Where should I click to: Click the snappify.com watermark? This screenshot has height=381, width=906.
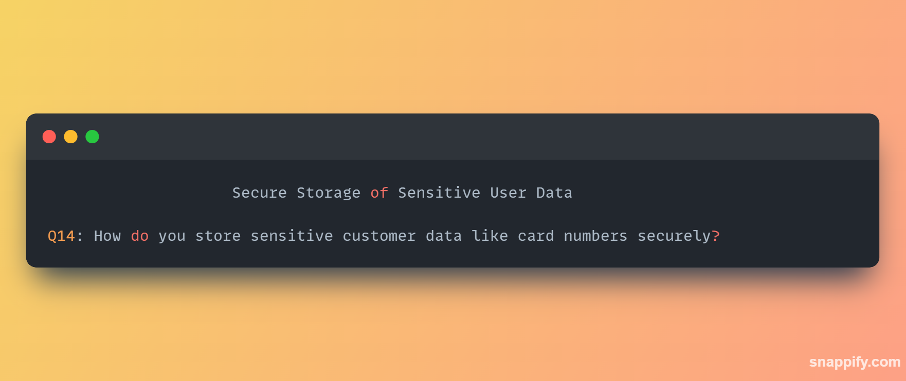[x=855, y=362]
